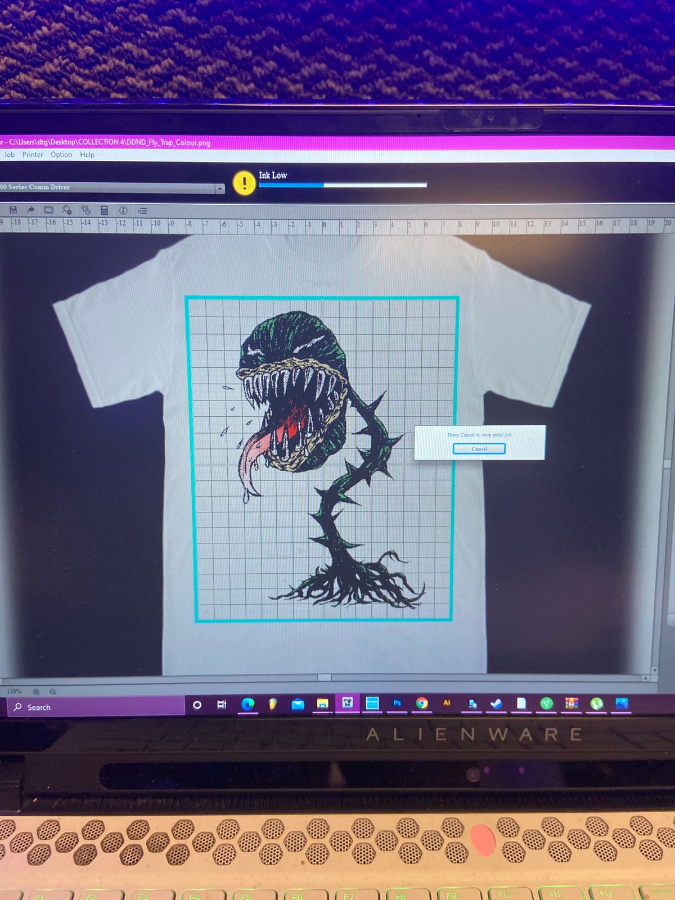Open the Help menu
The height and width of the screenshot is (900, 675).
87,155
